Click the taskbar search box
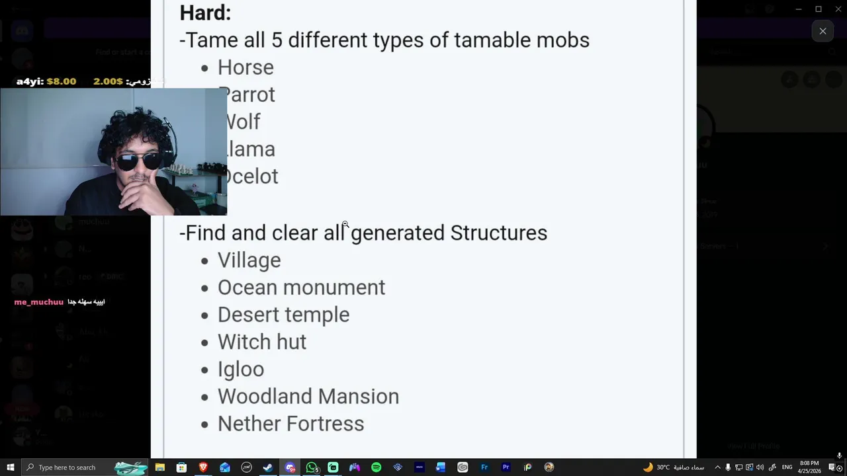 click(66, 467)
